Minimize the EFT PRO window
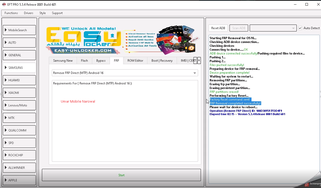Image resolution: width=321 pixels, height=188 pixels. 295,4
